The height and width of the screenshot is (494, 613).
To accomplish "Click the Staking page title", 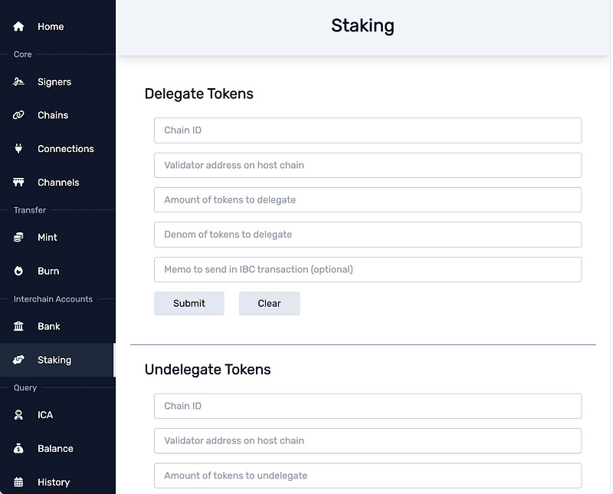I will click(362, 26).
